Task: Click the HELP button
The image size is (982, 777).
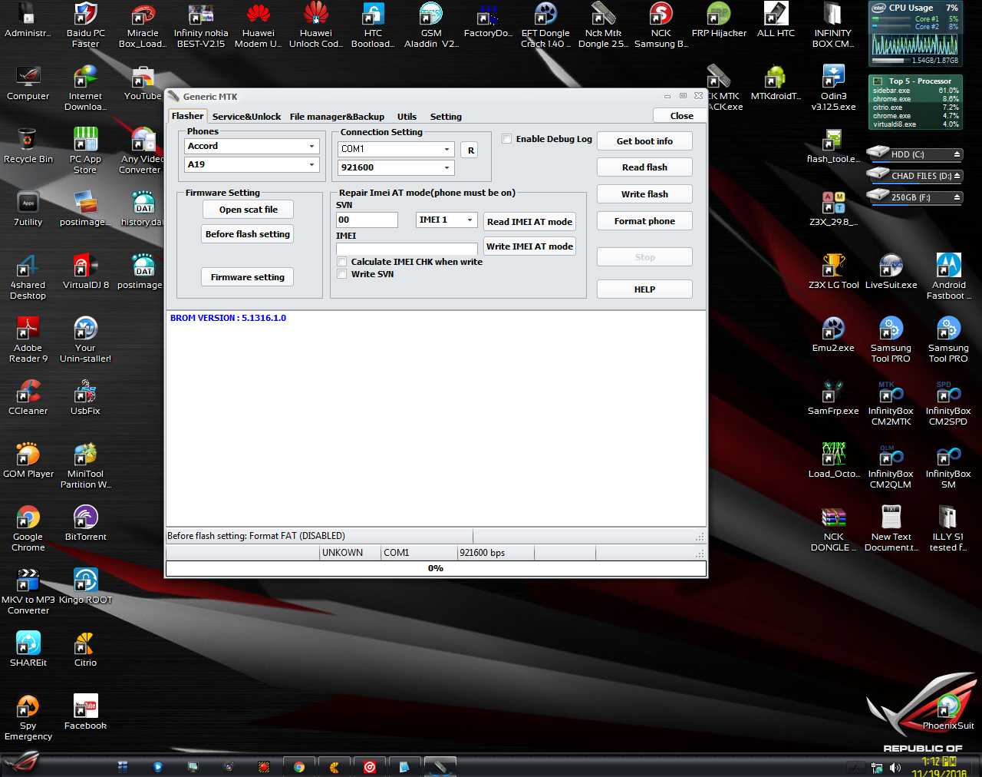Action: coord(644,289)
